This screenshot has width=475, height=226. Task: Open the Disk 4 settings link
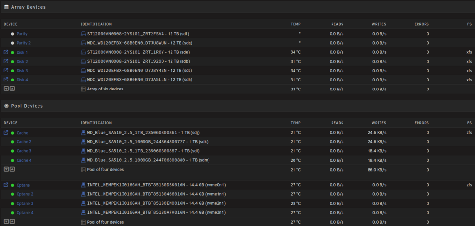[x=22, y=80]
